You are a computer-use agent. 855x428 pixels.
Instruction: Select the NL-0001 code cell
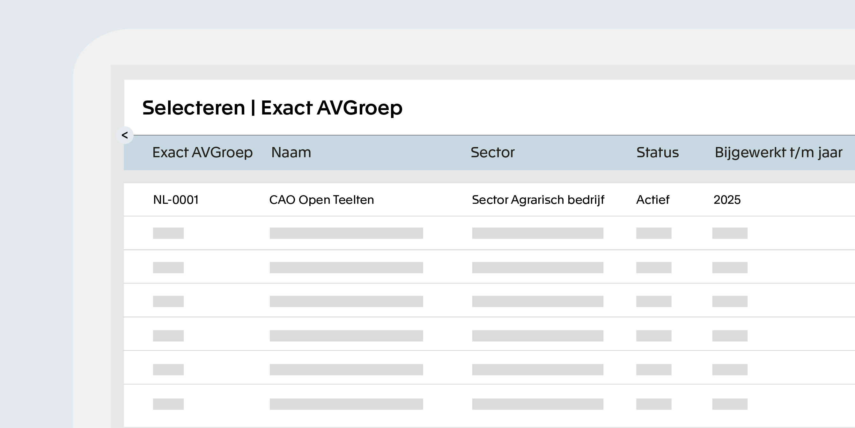coord(176,200)
